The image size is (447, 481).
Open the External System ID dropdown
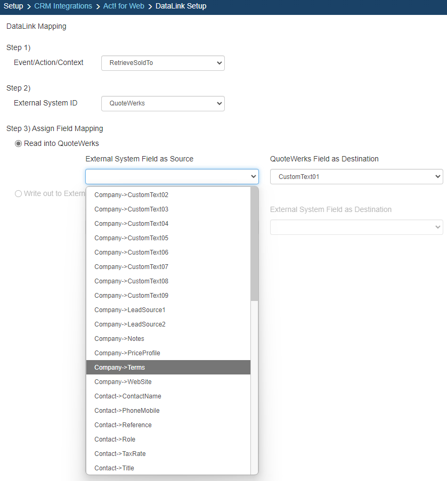(162, 103)
